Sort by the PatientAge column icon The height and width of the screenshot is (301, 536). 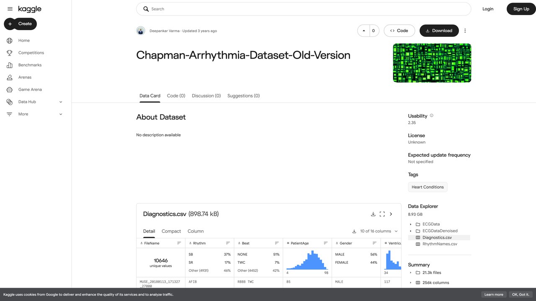(325, 243)
